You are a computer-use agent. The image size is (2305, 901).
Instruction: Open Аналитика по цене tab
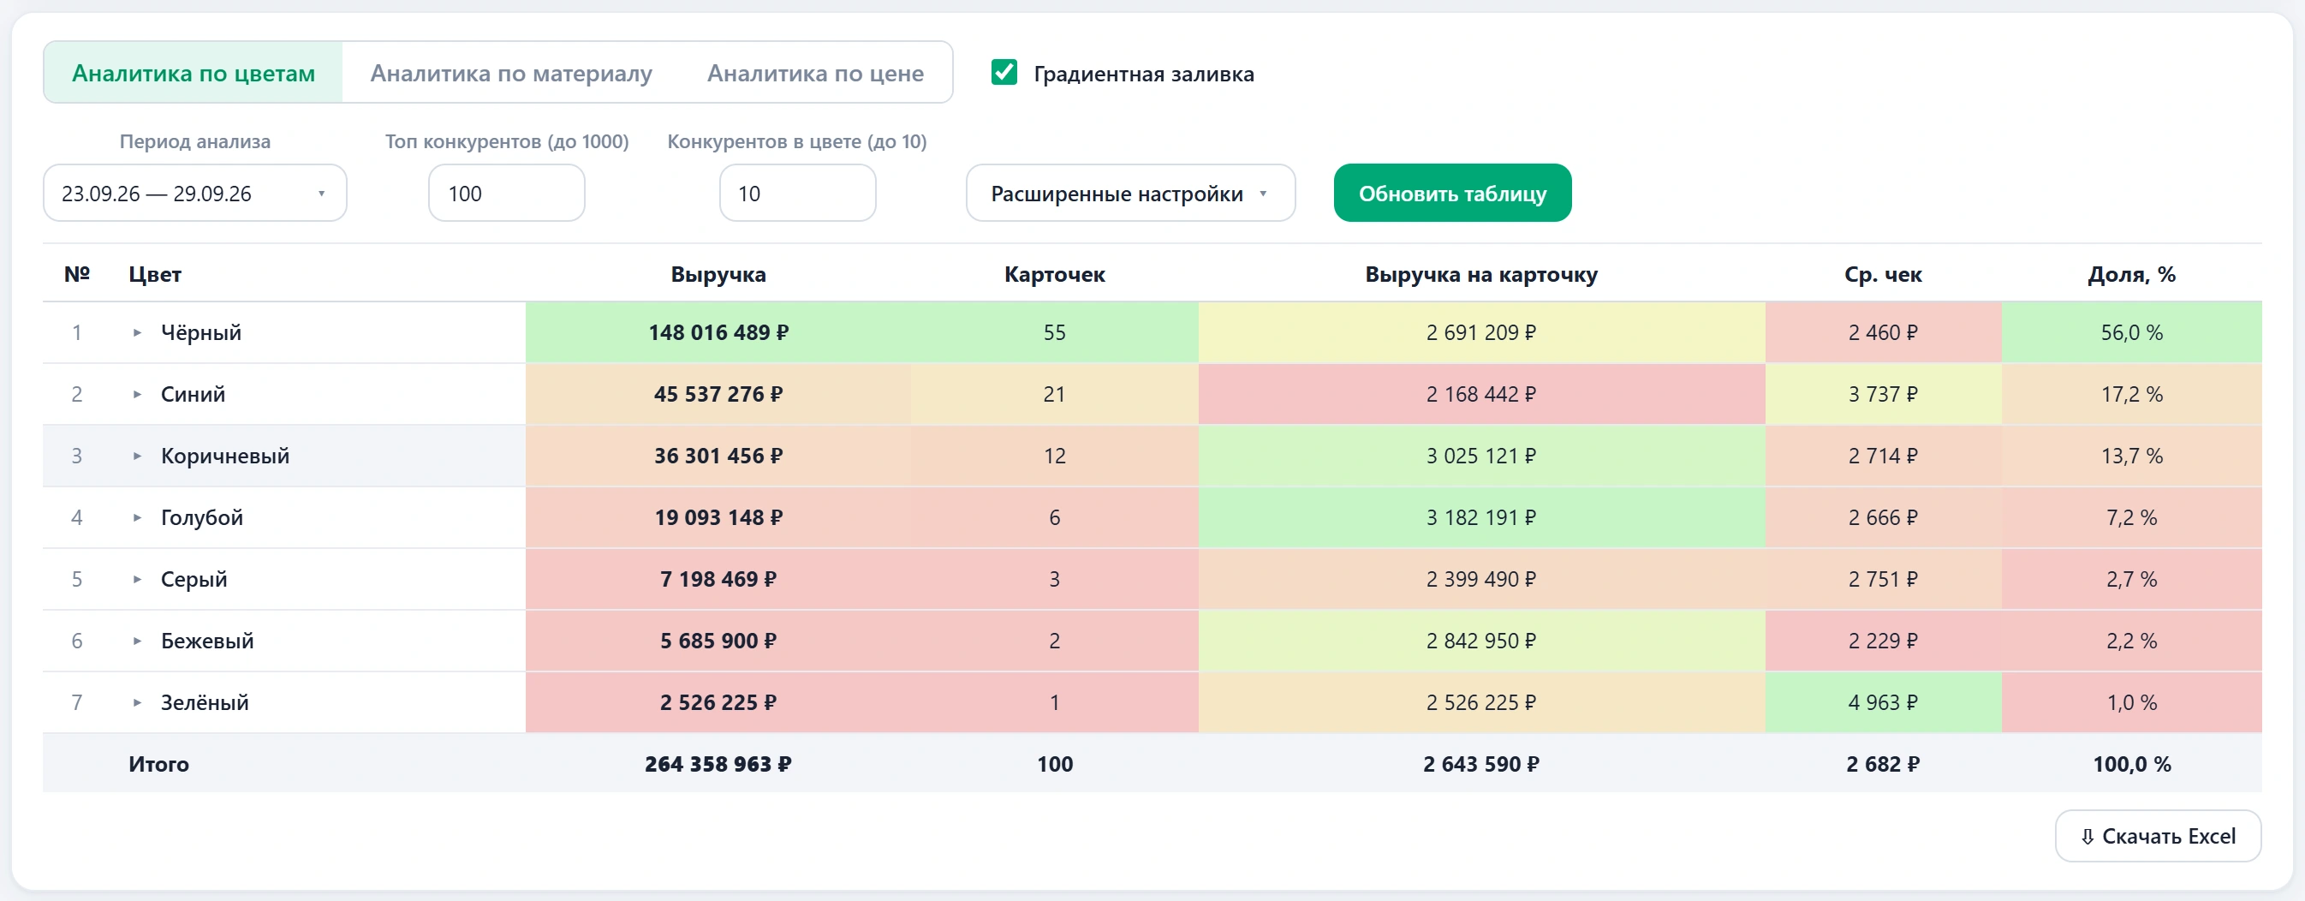[815, 73]
